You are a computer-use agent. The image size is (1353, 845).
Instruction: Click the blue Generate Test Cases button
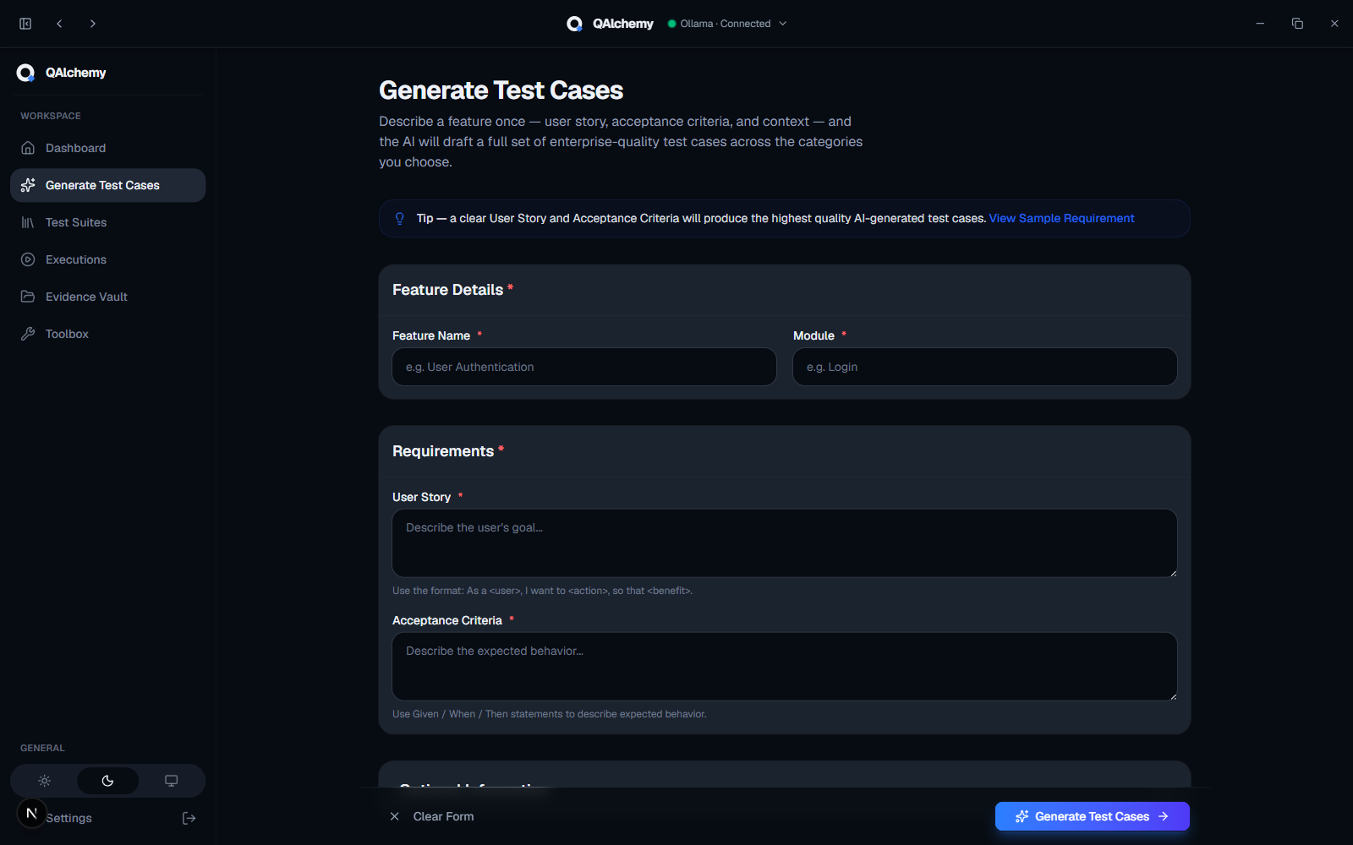1093,816
